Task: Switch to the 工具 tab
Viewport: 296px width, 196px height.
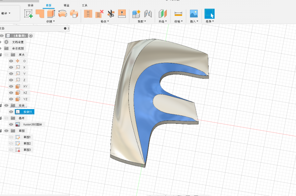Action: point(85,6)
